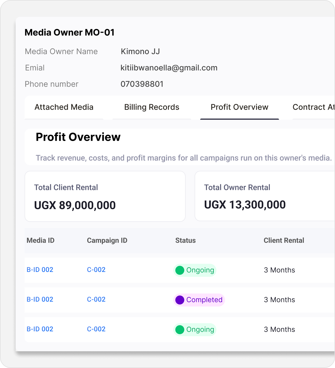Open the Billing Records tab
The image size is (335, 368).
click(151, 107)
